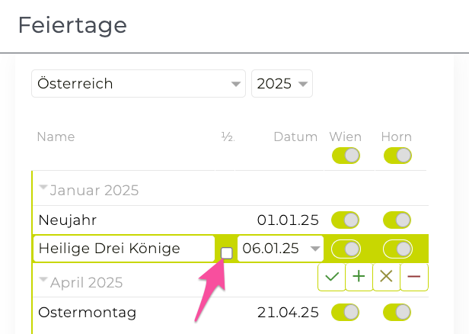Viewport: 469px width, 334px height.
Task: Toggle Horn switch for Heilige Drei Könige
Action: point(397,249)
